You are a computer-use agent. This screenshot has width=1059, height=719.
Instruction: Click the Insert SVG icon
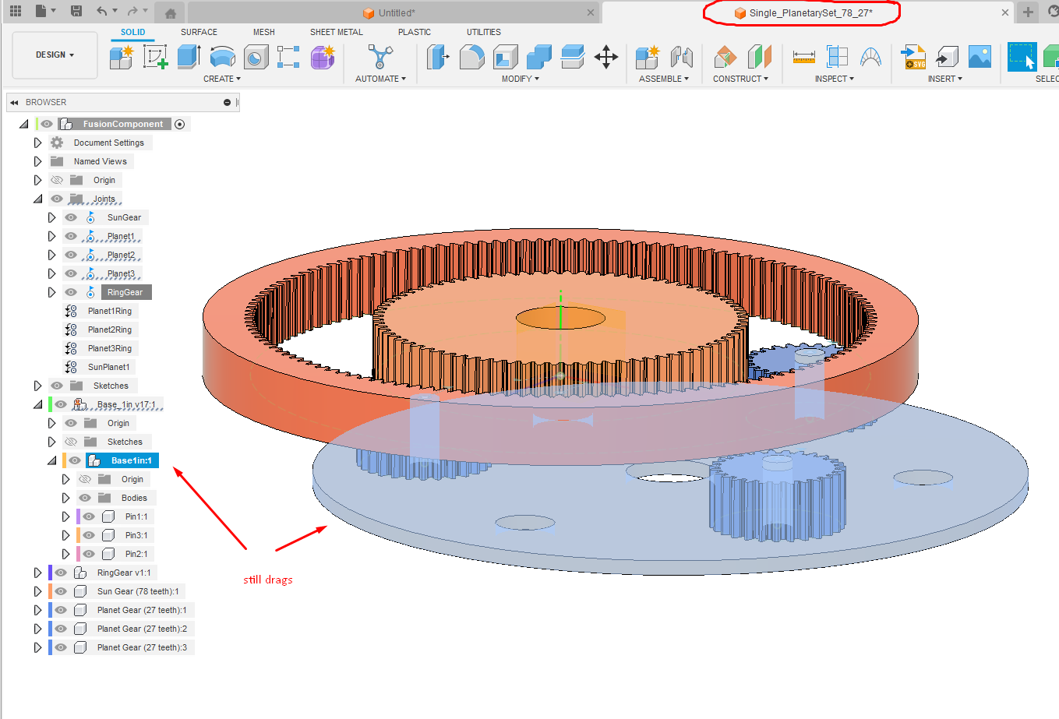(x=913, y=57)
